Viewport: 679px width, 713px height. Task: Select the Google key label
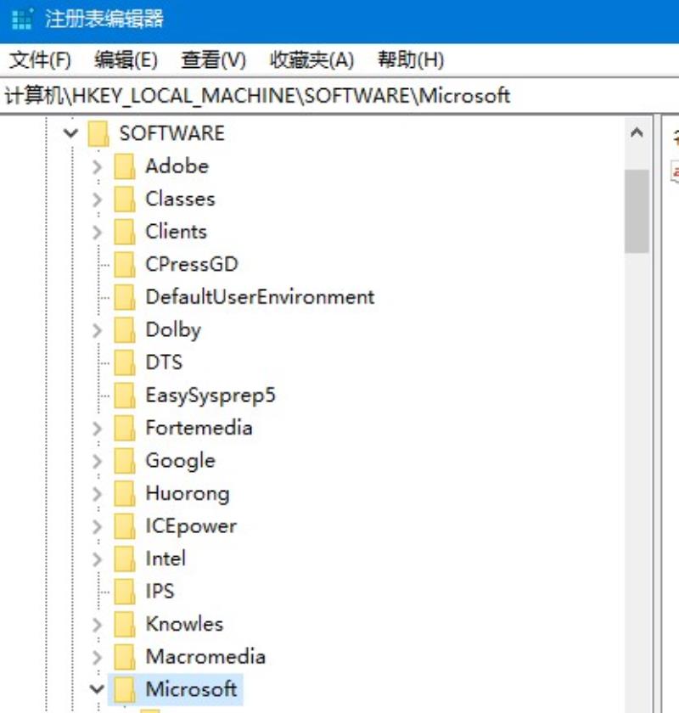pos(180,461)
